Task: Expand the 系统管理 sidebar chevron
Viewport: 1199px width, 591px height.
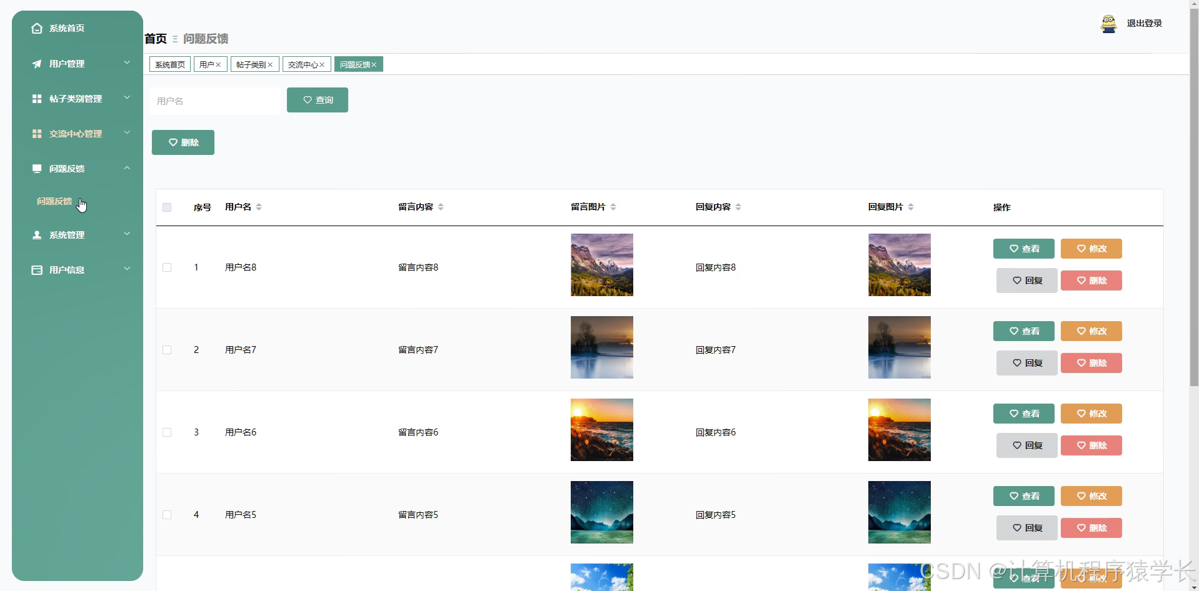Action: (127, 234)
